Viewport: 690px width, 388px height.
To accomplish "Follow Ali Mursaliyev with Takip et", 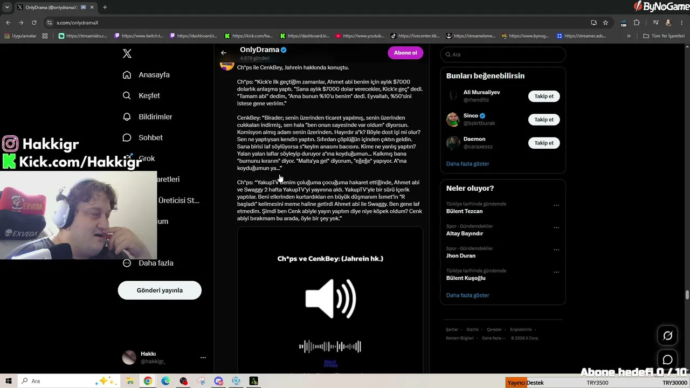I will [544, 96].
